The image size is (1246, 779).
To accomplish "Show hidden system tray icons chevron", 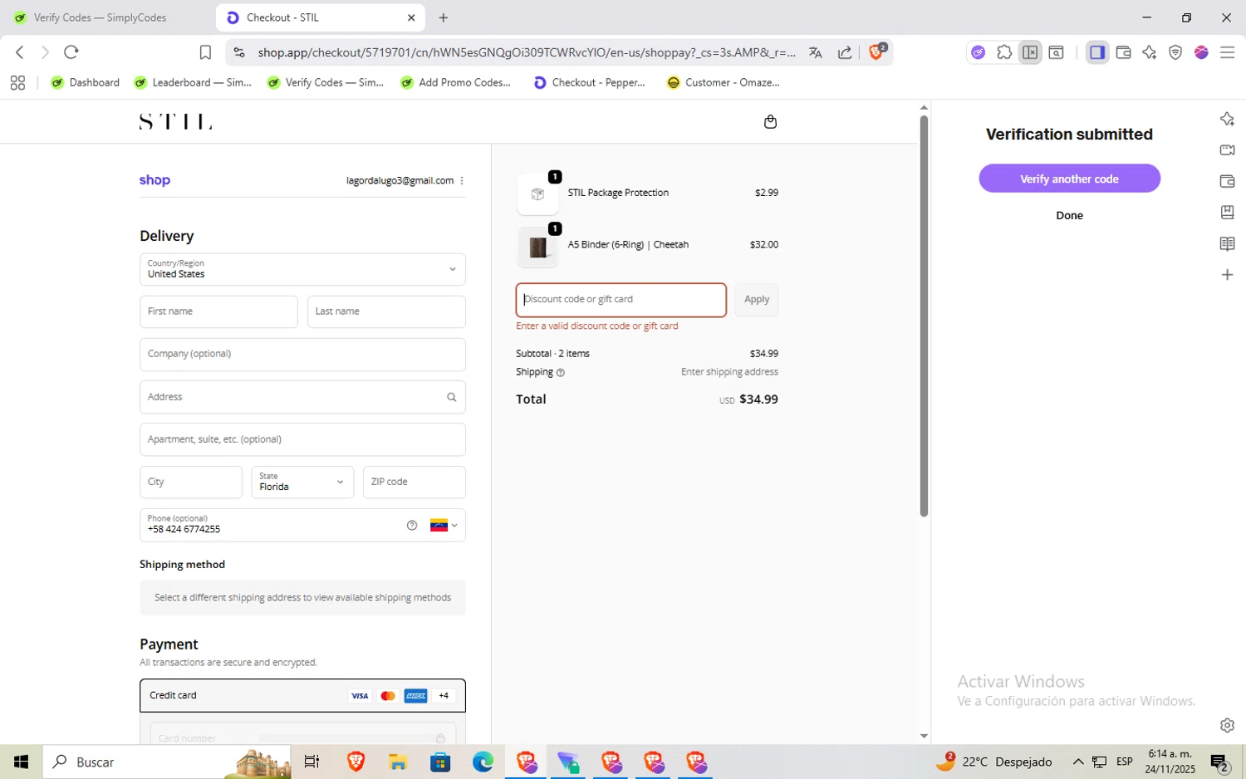I will [x=1078, y=762].
